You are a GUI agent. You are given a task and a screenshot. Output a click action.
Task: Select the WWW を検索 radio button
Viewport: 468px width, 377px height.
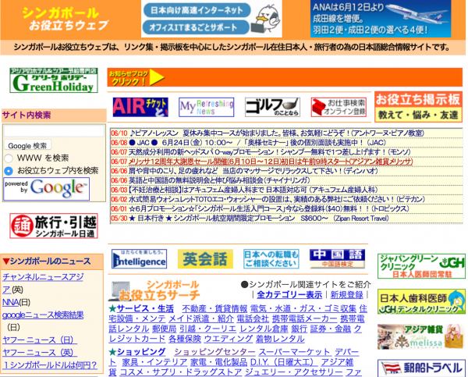pos(9,158)
